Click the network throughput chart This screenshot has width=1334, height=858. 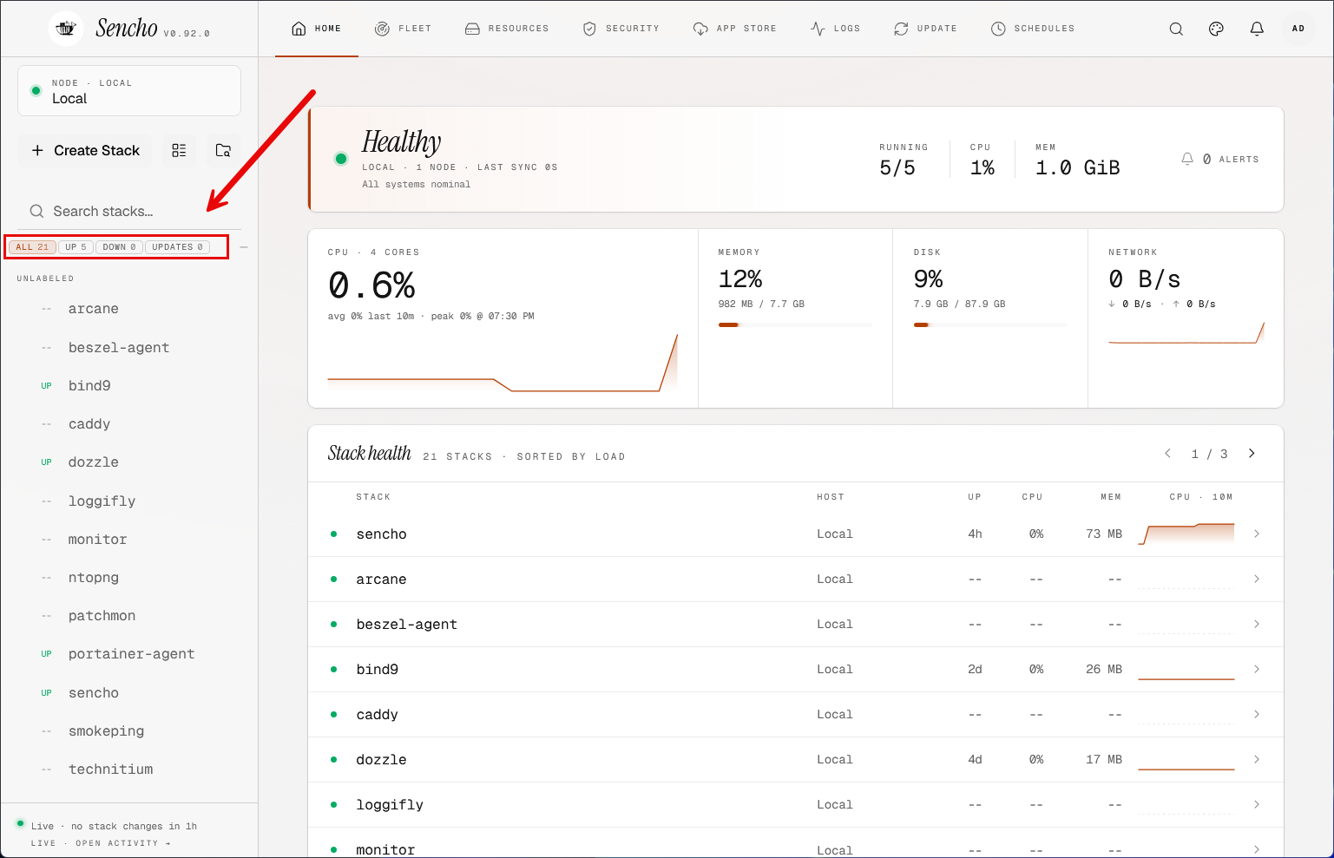coord(1186,333)
